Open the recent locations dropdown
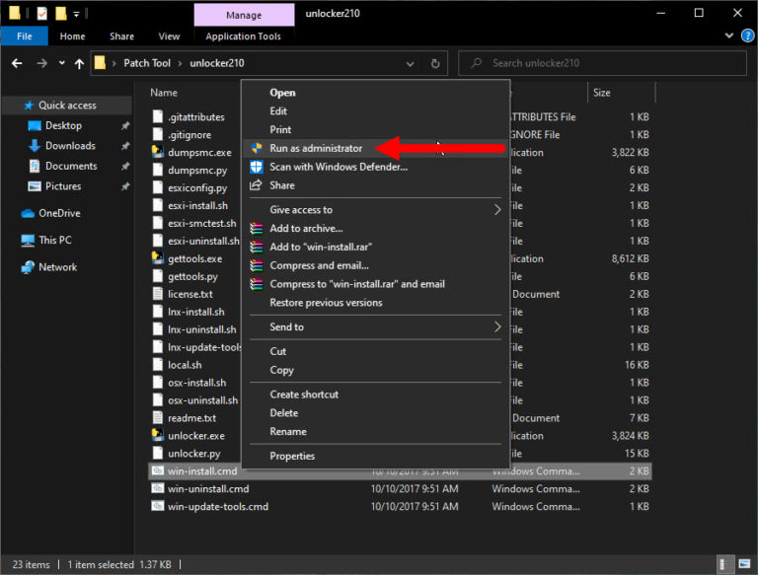 pos(61,63)
